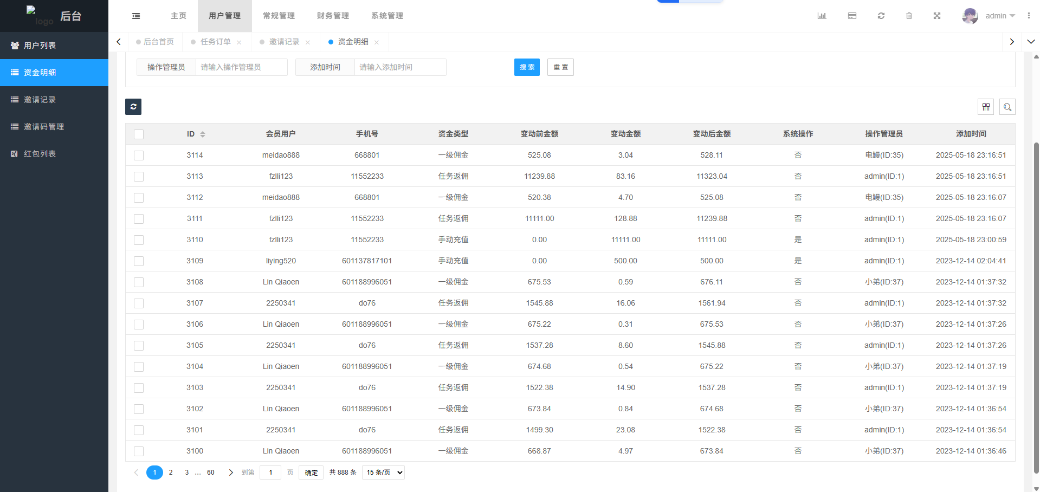
Task: Switch to the 邀请记录 tab
Action: (x=284, y=42)
